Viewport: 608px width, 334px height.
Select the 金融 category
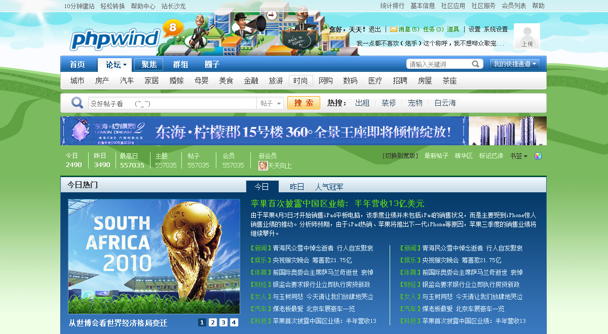coord(251,81)
